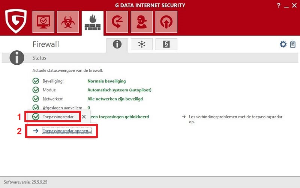The width and height of the screenshot is (300, 188).
Task: Click the Firewall heading
Action: 46,44
